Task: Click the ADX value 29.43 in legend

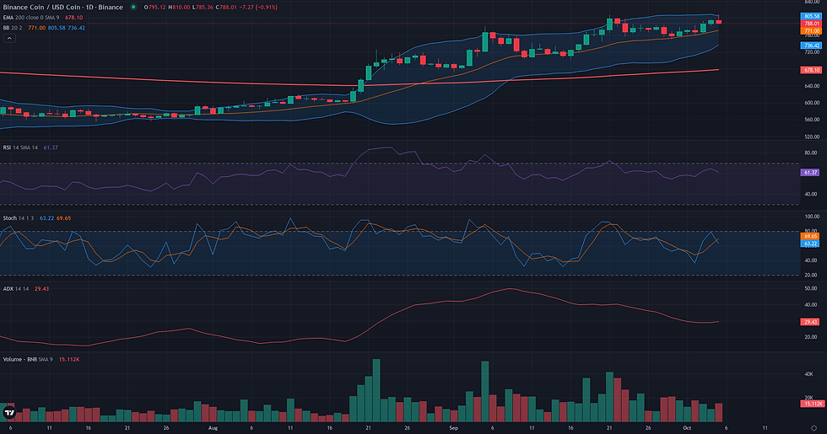Action: [x=41, y=288]
